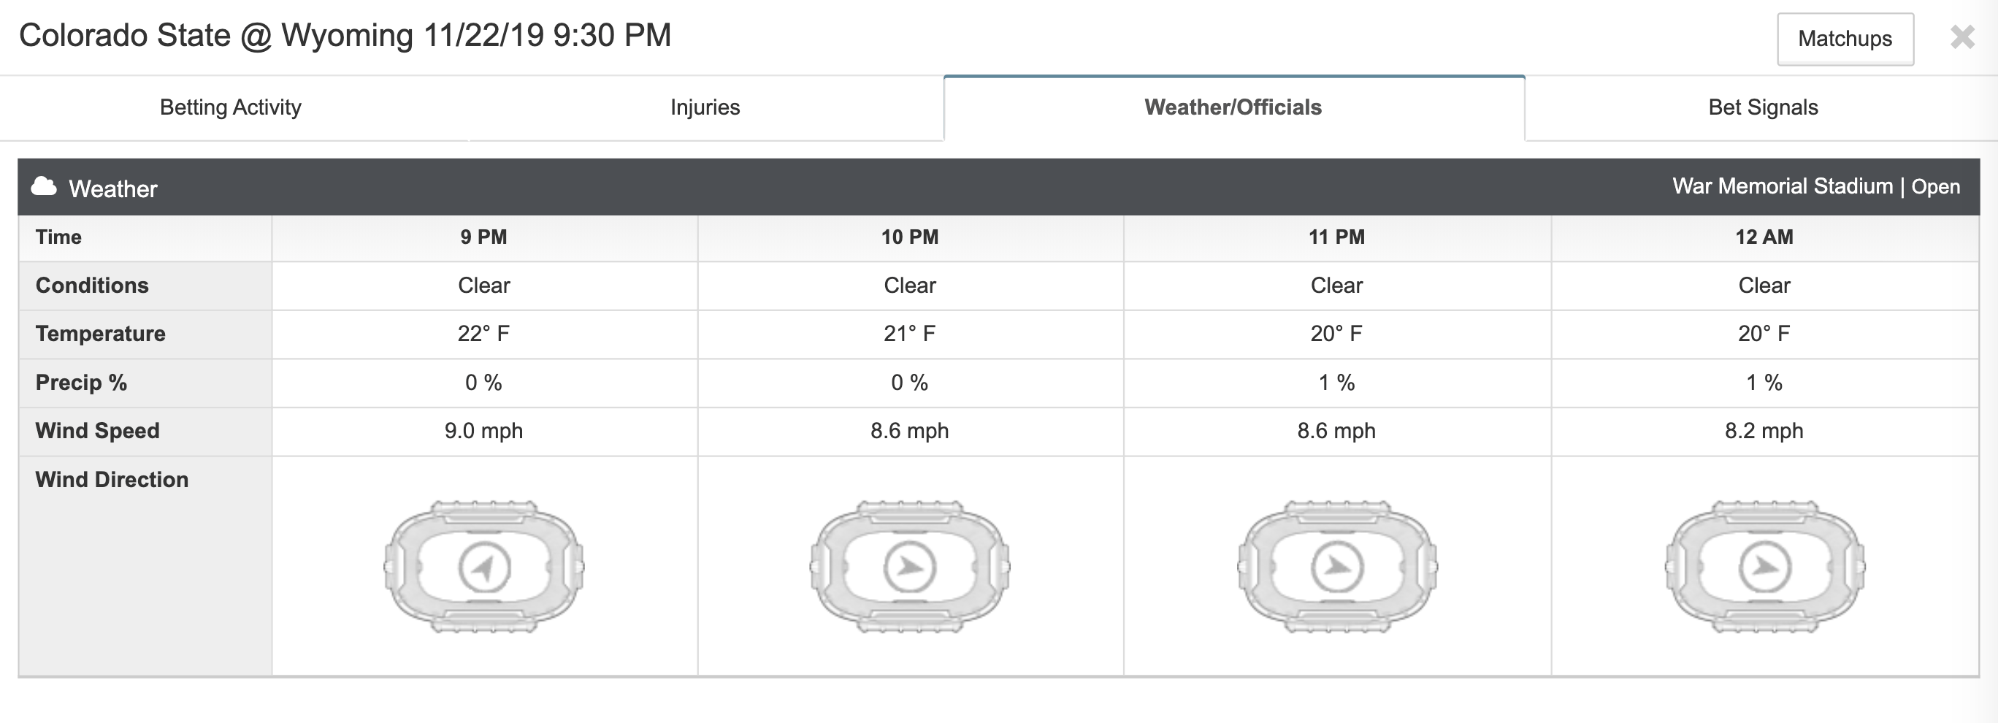This screenshot has width=1998, height=723.
Task: Select the 12 AM column header
Action: tap(1764, 237)
